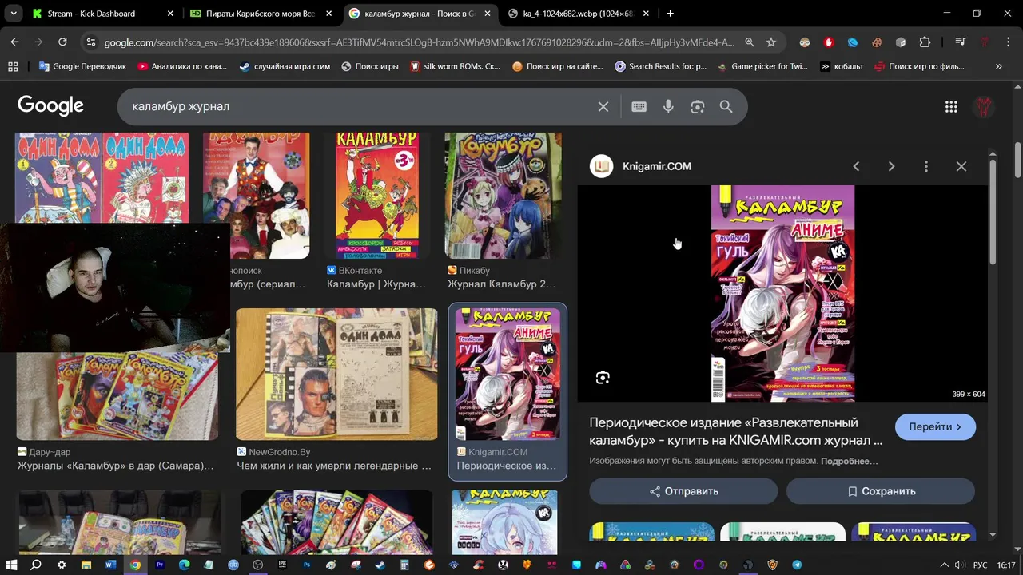This screenshot has height=575, width=1023.
Task: Search inside image with Lens overlay icon
Action: click(603, 378)
